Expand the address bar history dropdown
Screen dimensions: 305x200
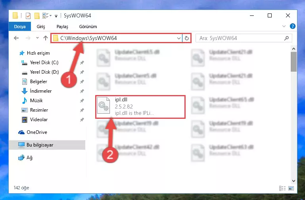[179, 38]
